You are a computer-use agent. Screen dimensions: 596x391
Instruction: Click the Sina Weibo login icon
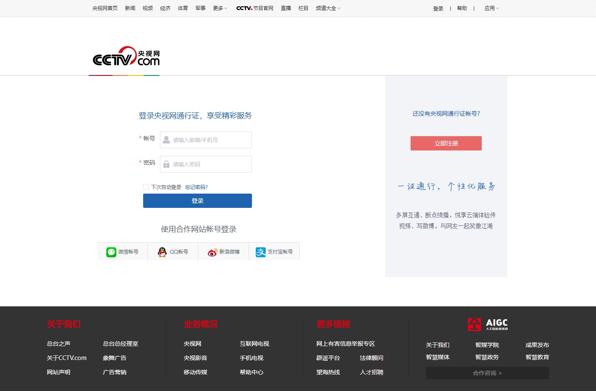point(213,252)
